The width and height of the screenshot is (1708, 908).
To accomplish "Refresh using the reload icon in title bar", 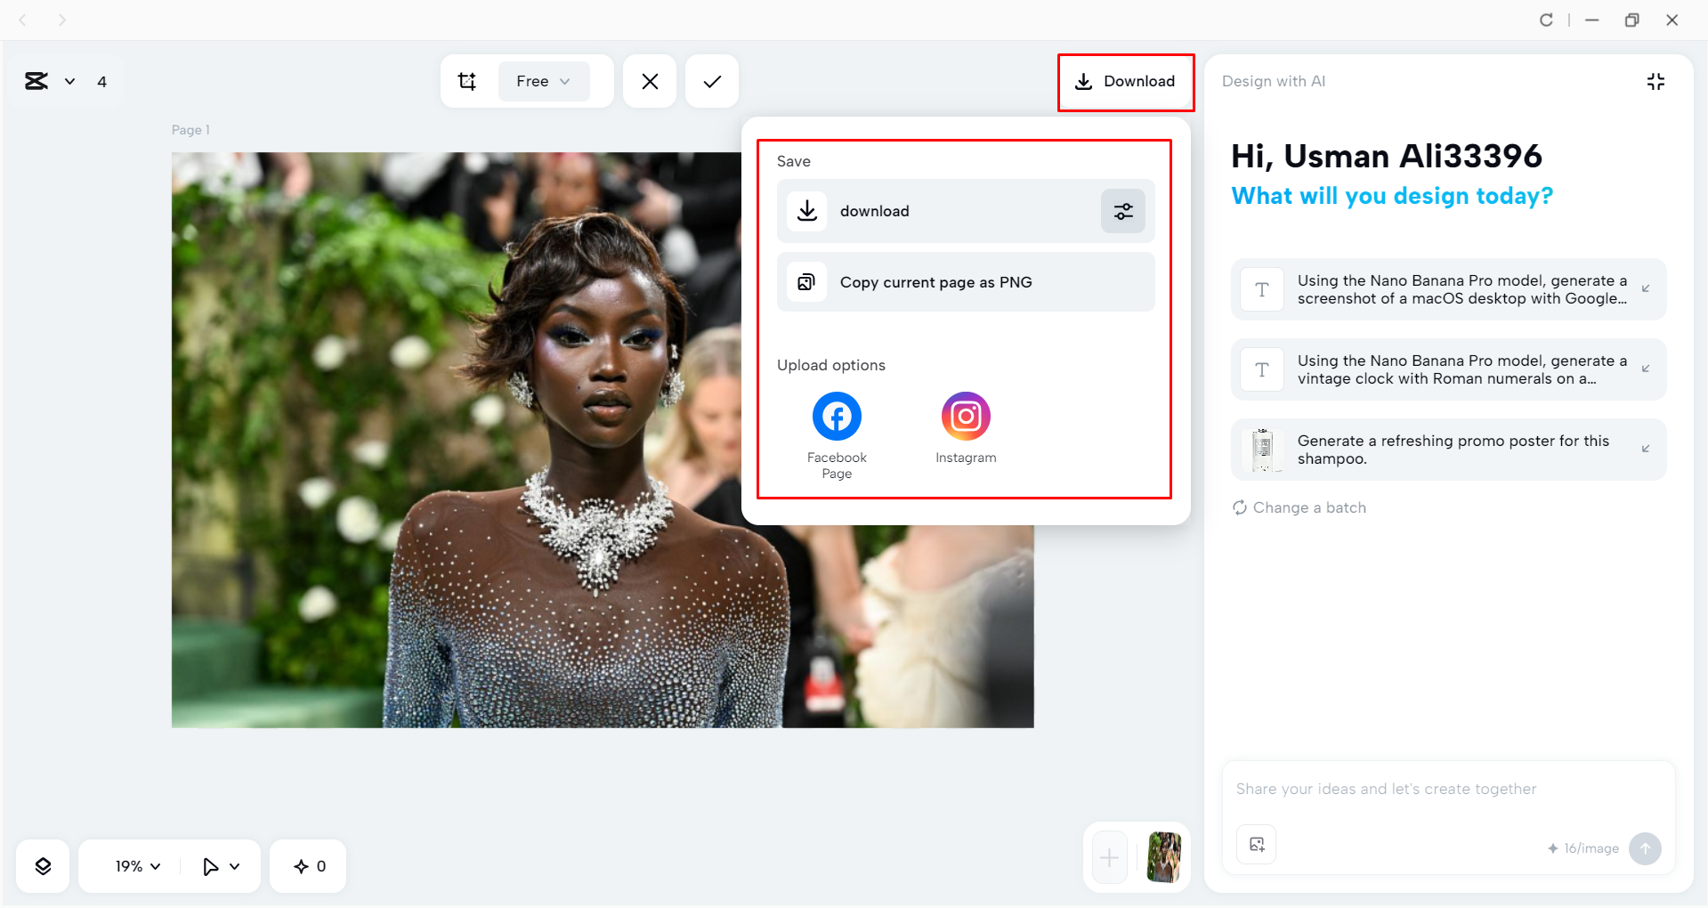I will (x=1546, y=20).
